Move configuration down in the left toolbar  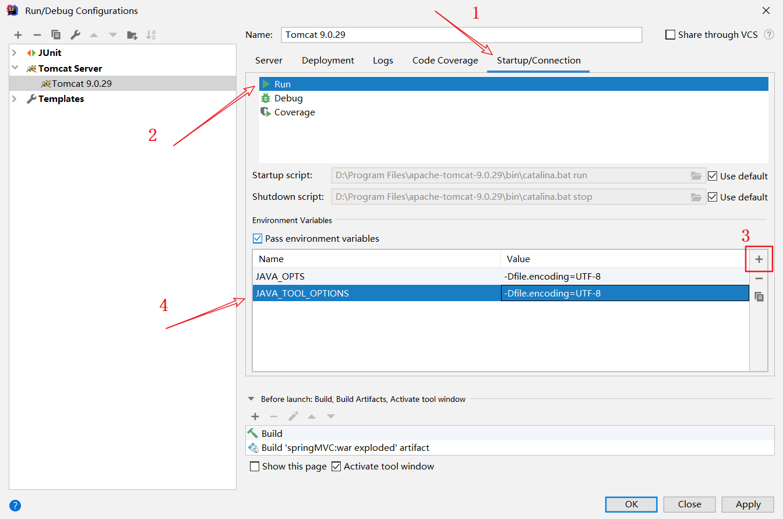113,35
